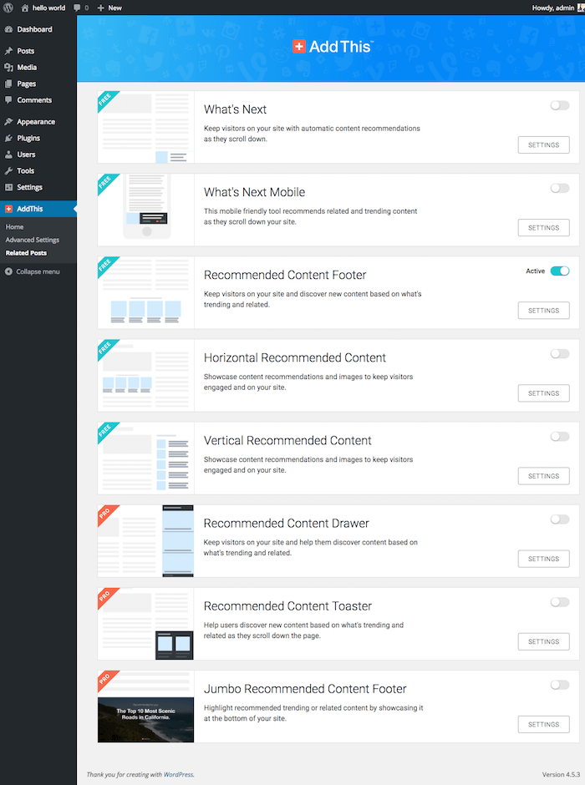Select the Related Posts submenu item

click(26, 253)
